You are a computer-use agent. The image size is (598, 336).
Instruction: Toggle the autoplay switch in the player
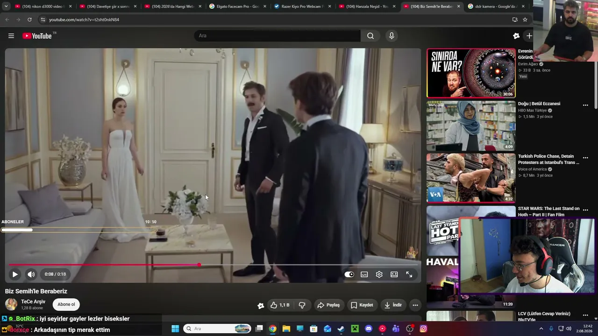(x=349, y=274)
